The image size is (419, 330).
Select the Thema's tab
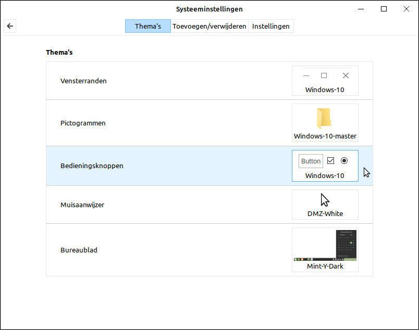pos(147,26)
